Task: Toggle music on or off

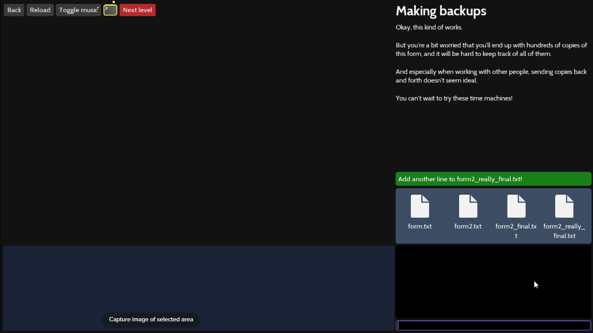Action: click(x=78, y=10)
